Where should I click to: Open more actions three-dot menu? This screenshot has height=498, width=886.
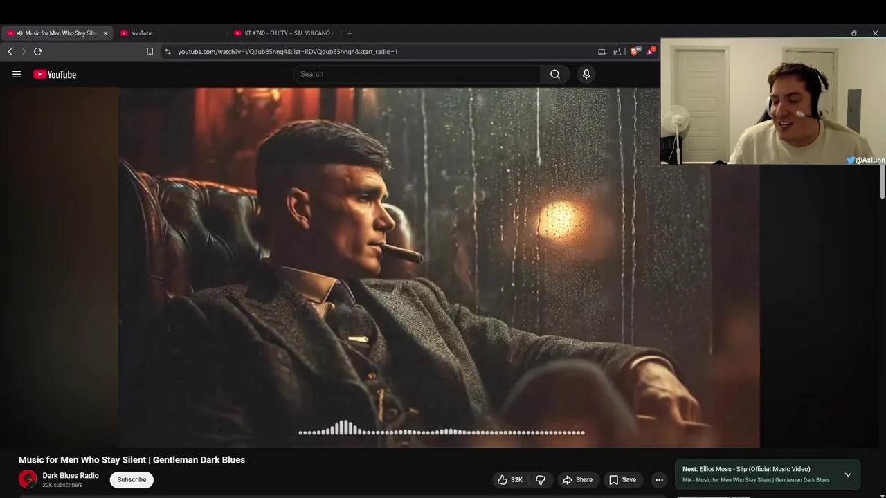[659, 480]
